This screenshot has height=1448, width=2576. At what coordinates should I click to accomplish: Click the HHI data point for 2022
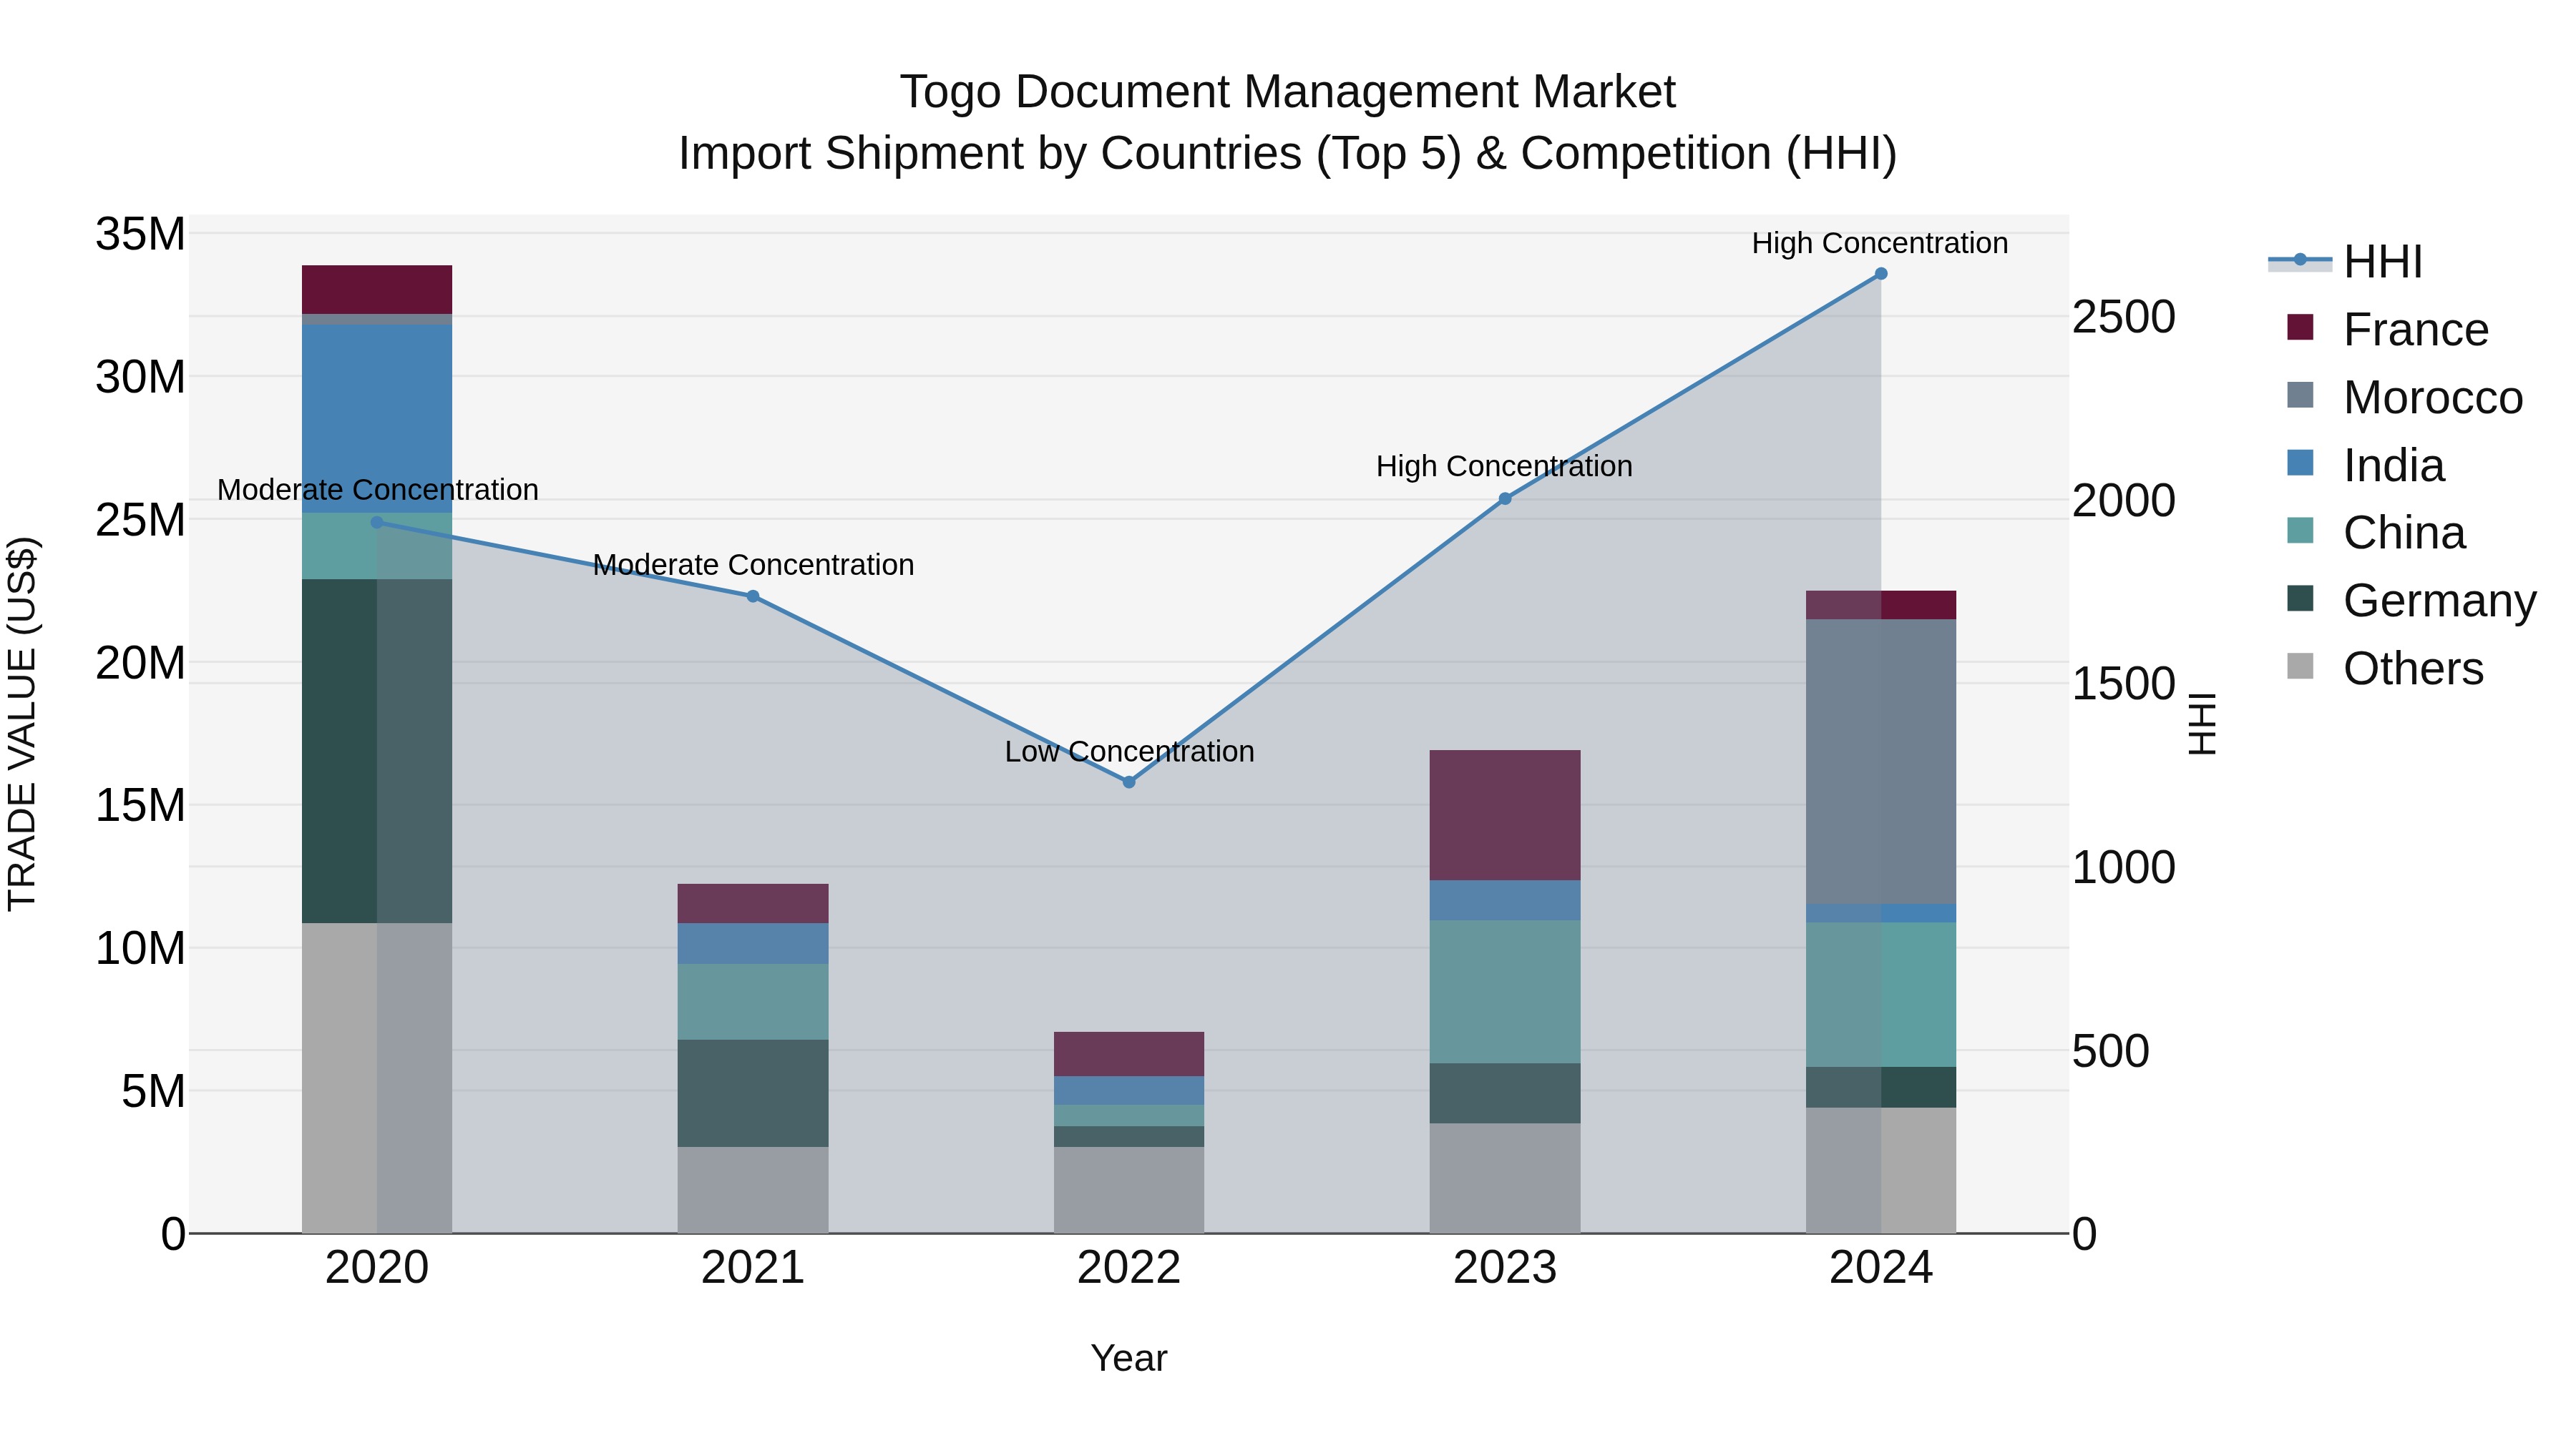pos(1129,782)
